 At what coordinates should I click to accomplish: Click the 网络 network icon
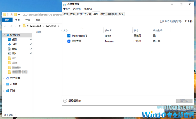8,91
